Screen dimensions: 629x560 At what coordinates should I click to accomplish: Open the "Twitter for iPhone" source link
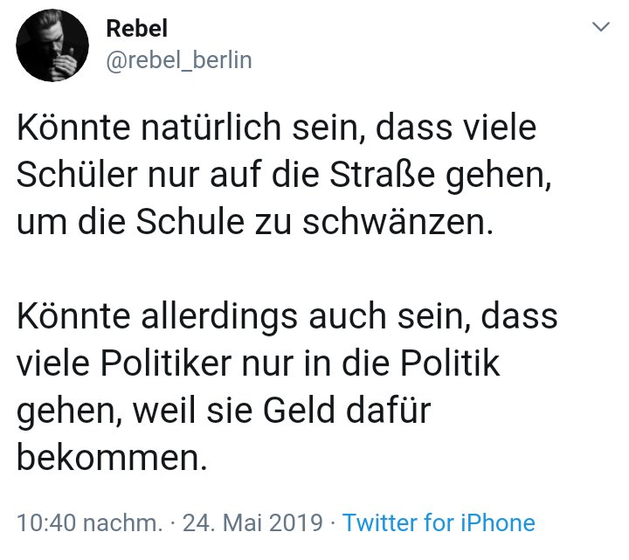pyautogui.click(x=439, y=523)
